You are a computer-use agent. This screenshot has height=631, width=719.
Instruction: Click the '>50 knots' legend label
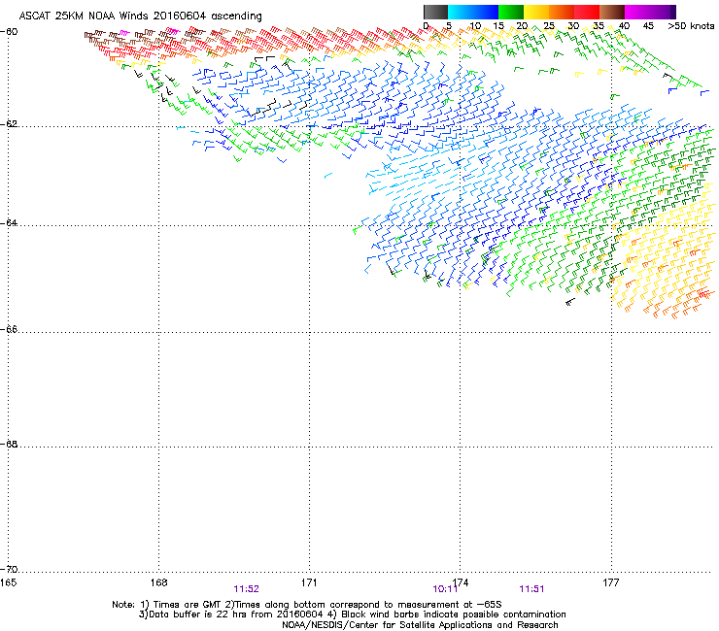pyautogui.click(x=691, y=25)
